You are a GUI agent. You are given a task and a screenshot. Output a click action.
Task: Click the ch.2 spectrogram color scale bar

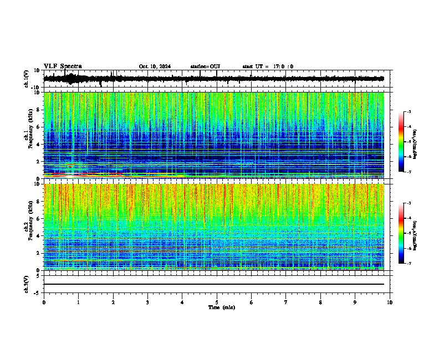coord(401,233)
